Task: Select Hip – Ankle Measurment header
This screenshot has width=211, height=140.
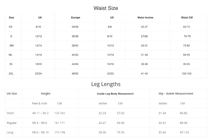Action: point(176,94)
